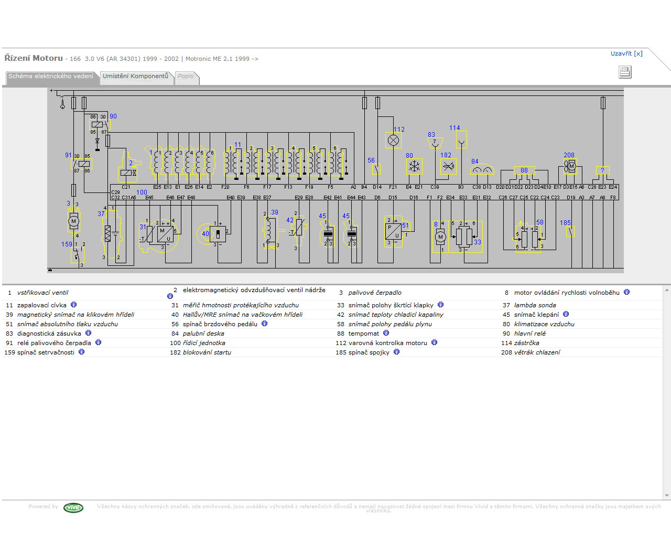Switch to Umístění Komponentů tab
This screenshot has height=537, width=671.
point(135,77)
